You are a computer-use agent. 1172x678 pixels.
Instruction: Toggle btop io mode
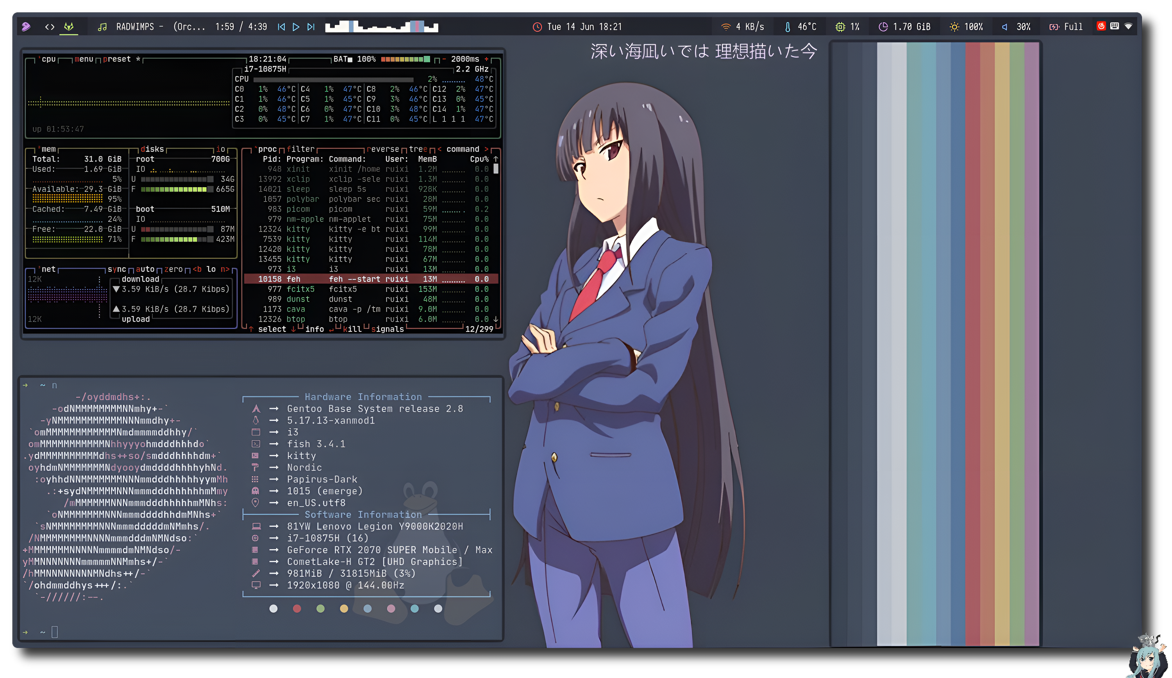pos(220,149)
